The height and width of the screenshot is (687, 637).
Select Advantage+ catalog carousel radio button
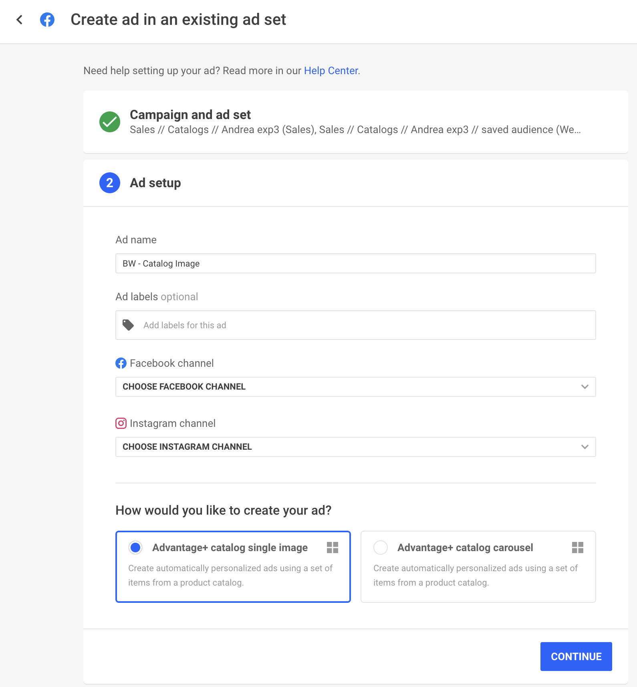[x=381, y=548]
